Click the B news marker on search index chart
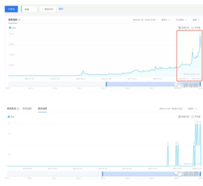The height and width of the screenshot is (186, 203). point(193,50)
